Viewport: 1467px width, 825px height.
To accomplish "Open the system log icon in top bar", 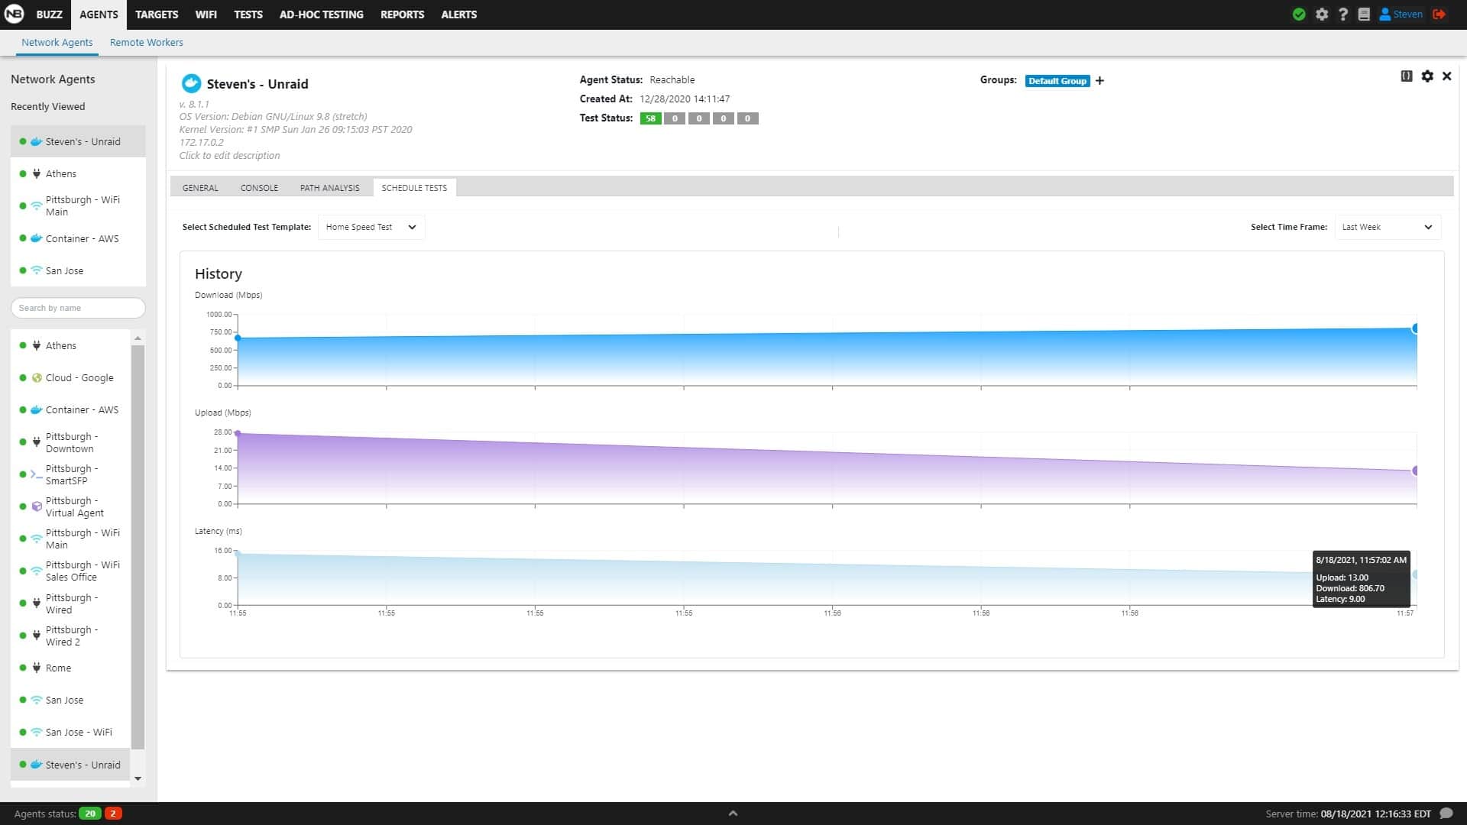I will (1365, 15).
